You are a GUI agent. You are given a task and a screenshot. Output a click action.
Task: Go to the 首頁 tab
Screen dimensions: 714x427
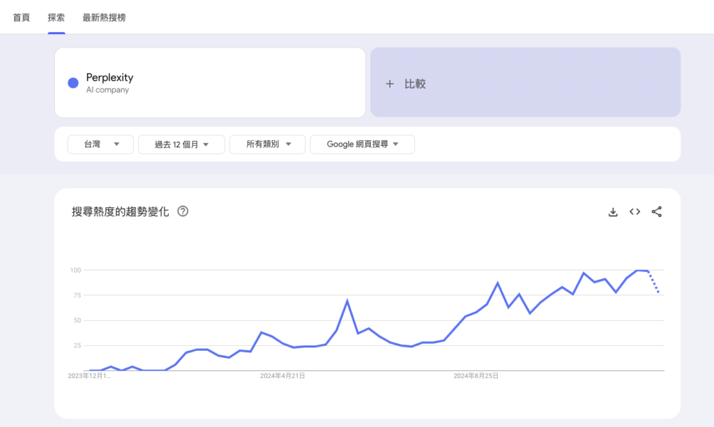[22, 17]
